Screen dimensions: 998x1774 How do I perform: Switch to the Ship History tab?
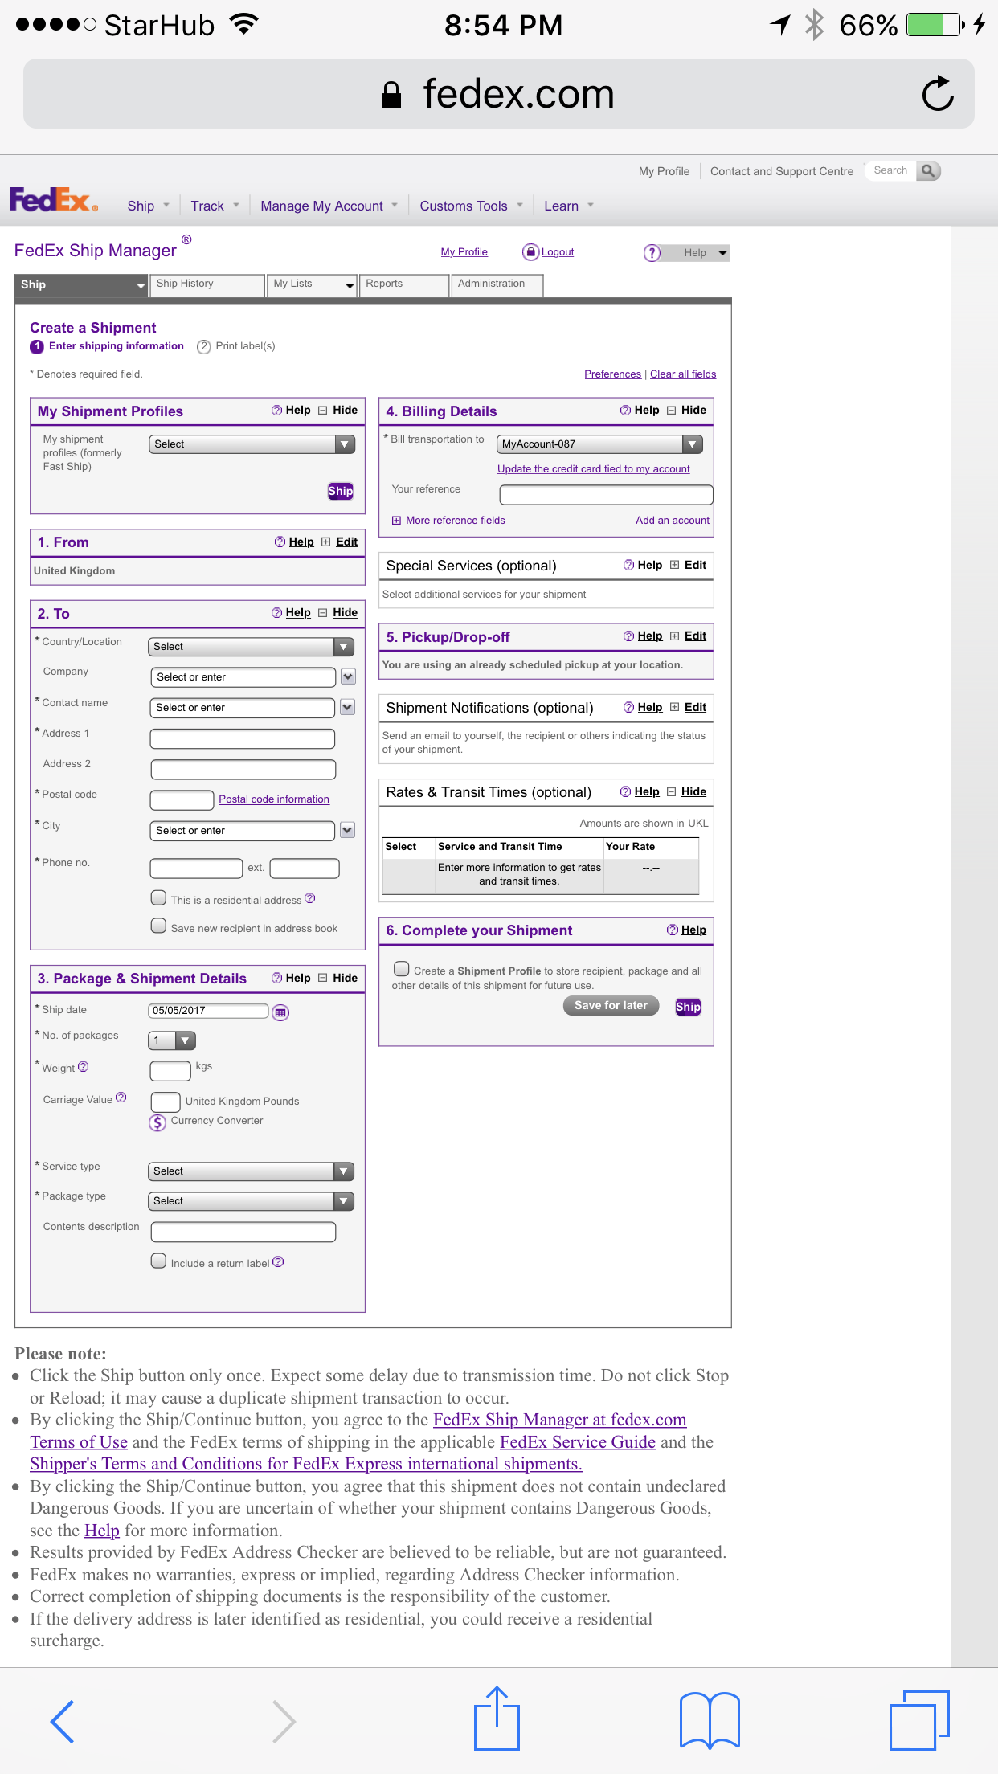pos(207,284)
